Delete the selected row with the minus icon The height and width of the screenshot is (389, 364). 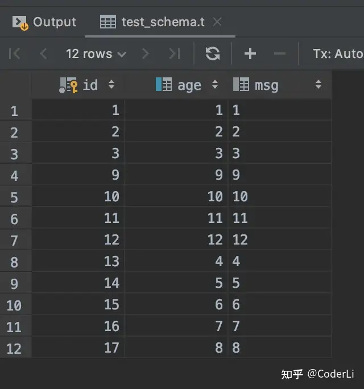click(x=279, y=54)
